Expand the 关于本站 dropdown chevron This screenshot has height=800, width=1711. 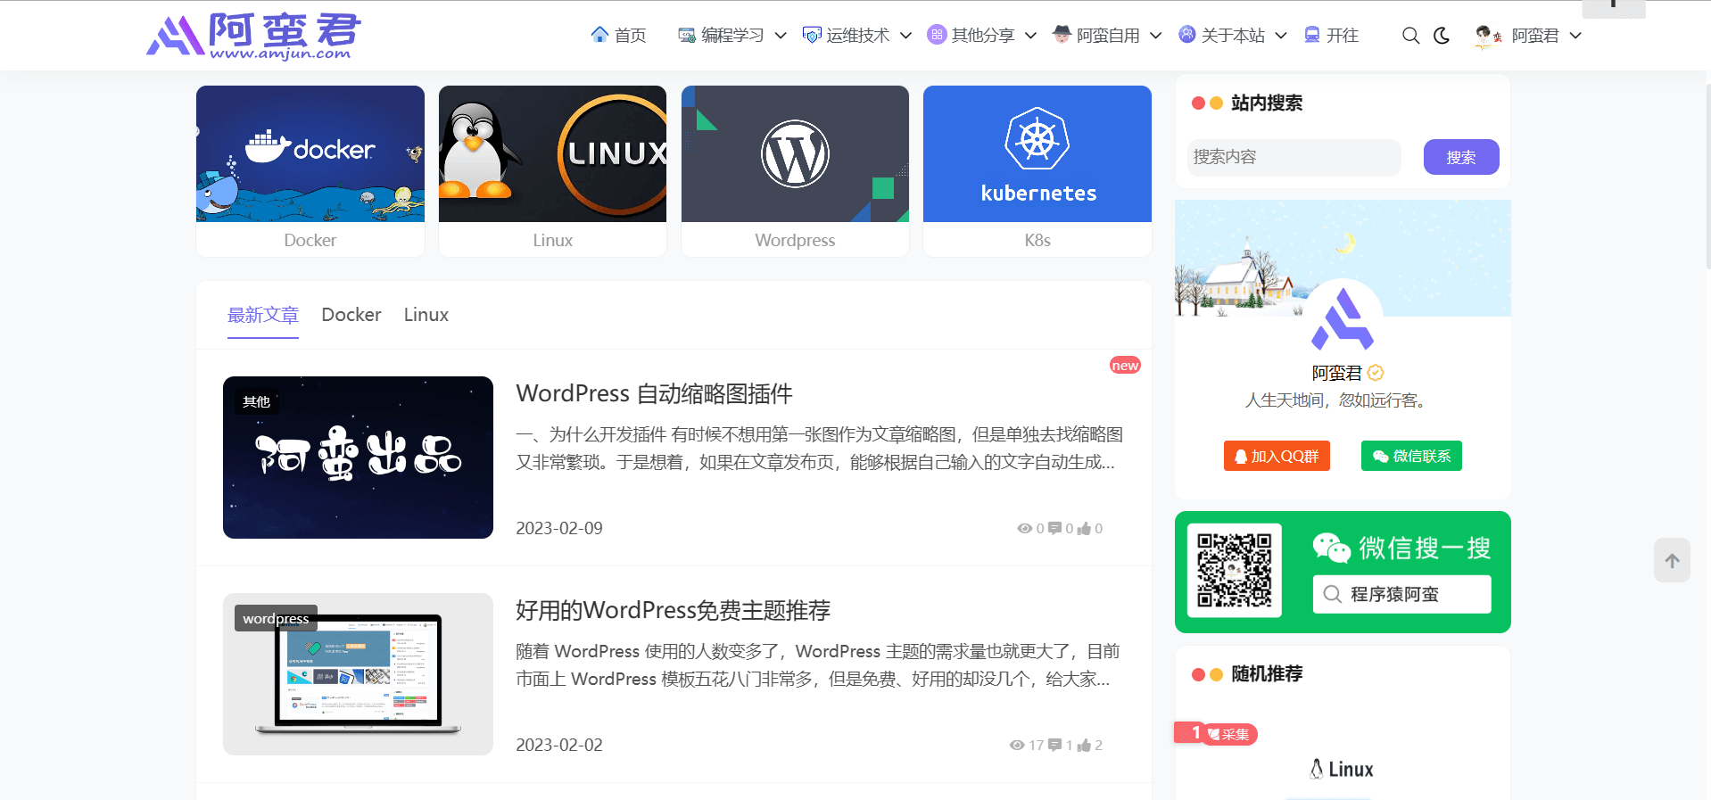point(1280,36)
